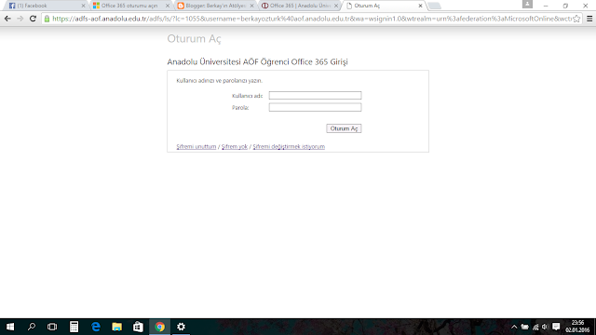Click the Chrome user profile icon
The width and height of the screenshot is (596, 335).
[x=527, y=4]
